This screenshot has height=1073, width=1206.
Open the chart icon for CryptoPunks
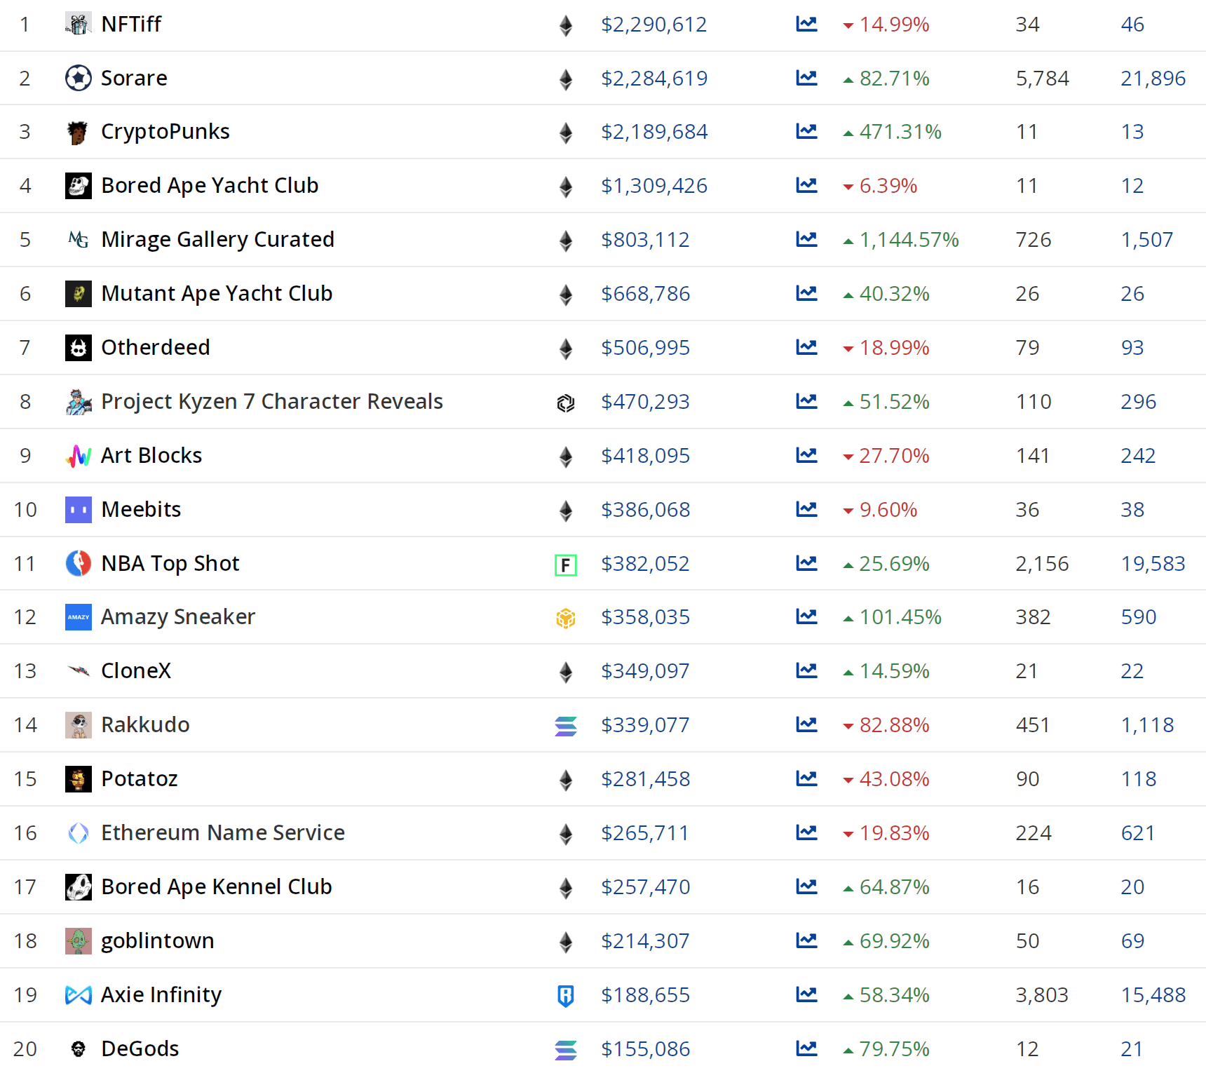[806, 132]
